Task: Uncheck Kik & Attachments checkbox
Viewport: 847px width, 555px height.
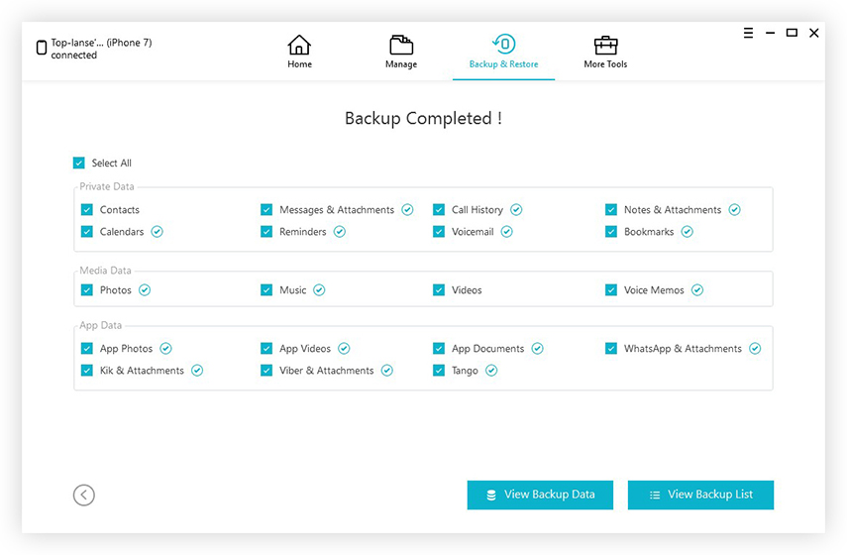Action: coord(87,371)
